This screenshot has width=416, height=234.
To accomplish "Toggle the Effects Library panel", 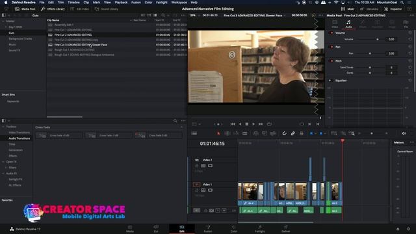I will [53, 9].
